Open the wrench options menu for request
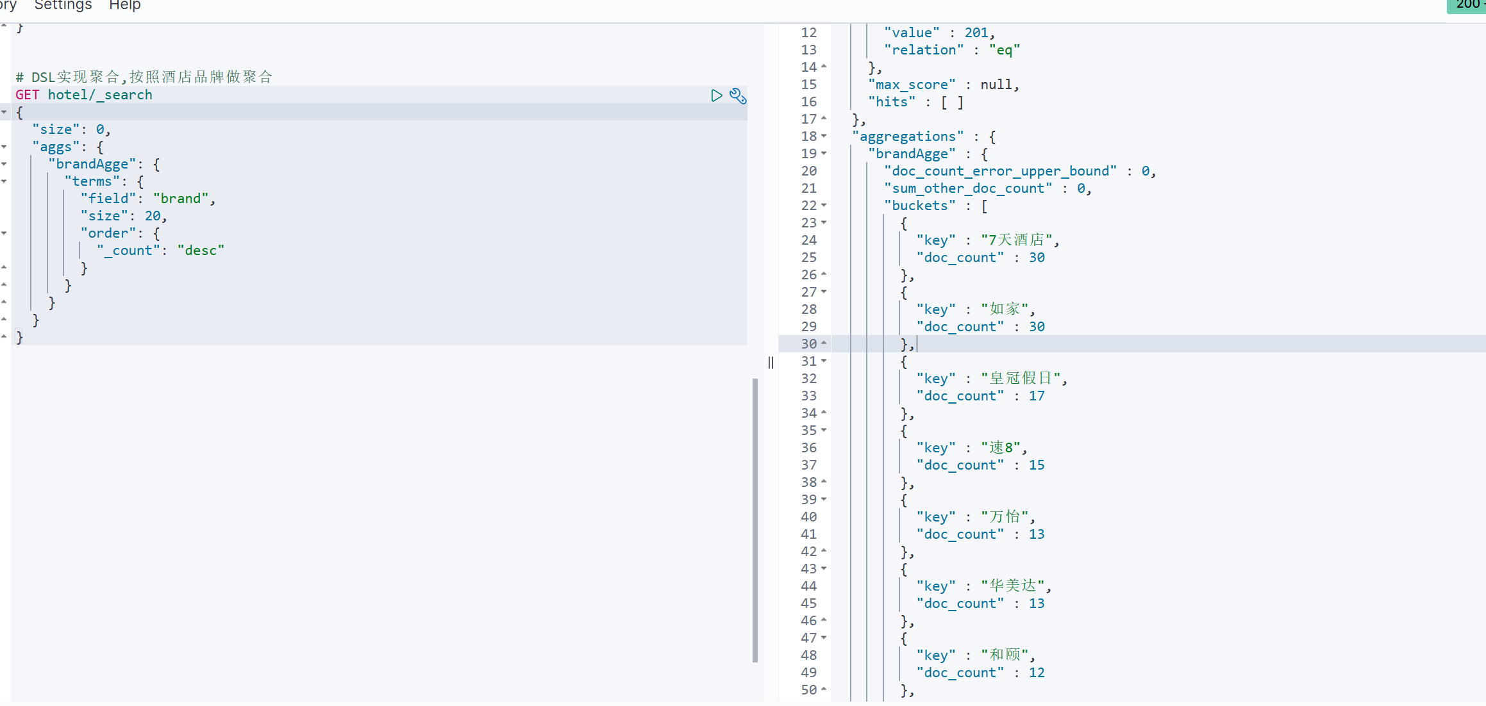Screen dimensions: 1486x706 738,95
